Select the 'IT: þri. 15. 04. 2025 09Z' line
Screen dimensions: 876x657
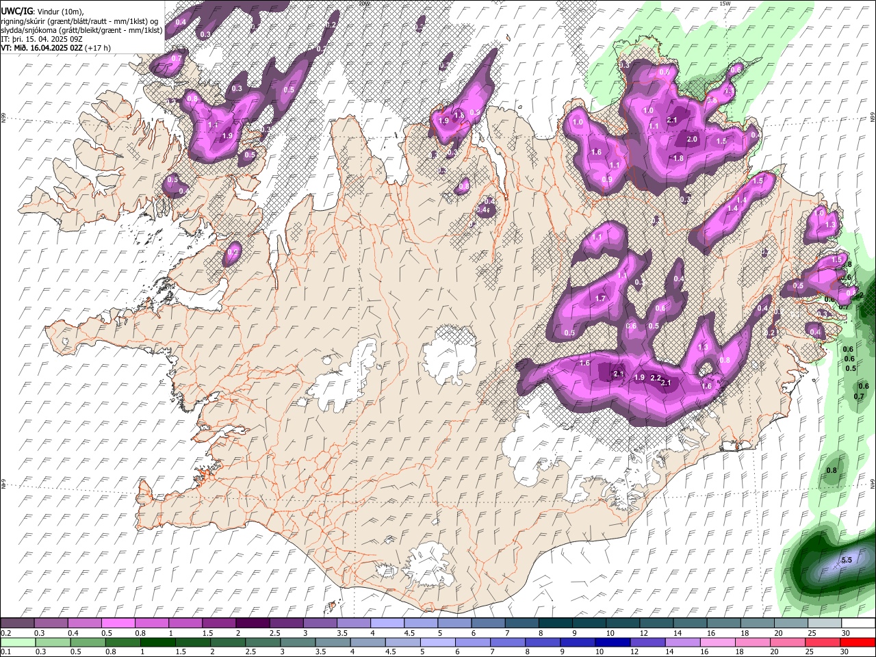tap(40, 39)
